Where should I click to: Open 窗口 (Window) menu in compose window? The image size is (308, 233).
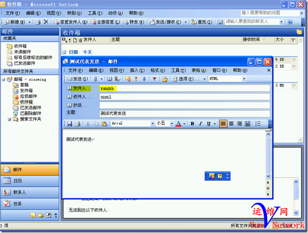219,70
